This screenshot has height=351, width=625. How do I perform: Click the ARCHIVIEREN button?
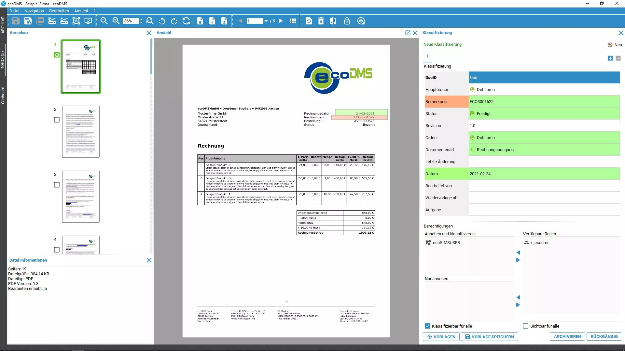[x=567, y=337]
